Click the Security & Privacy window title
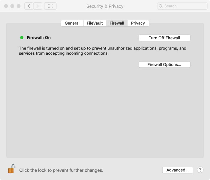Image resolution: width=210 pixels, height=180 pixels. 105,6
